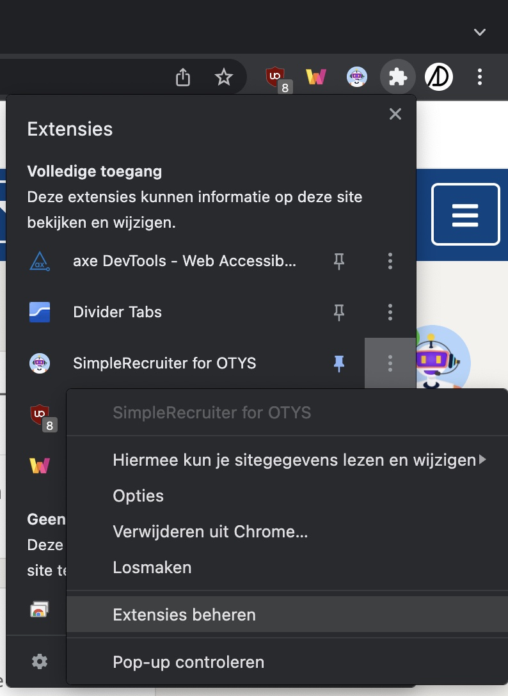Image resolution: width=508 pixels, height=696 pixels.
Task: Toggle more options for SimpleRecruiter for OTYS
Action: pos(390,363)
